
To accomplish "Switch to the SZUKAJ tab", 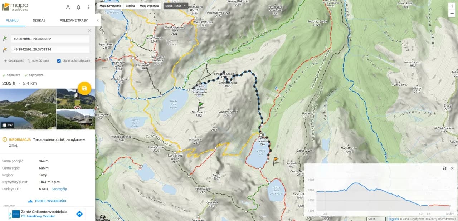I will 39,20.
